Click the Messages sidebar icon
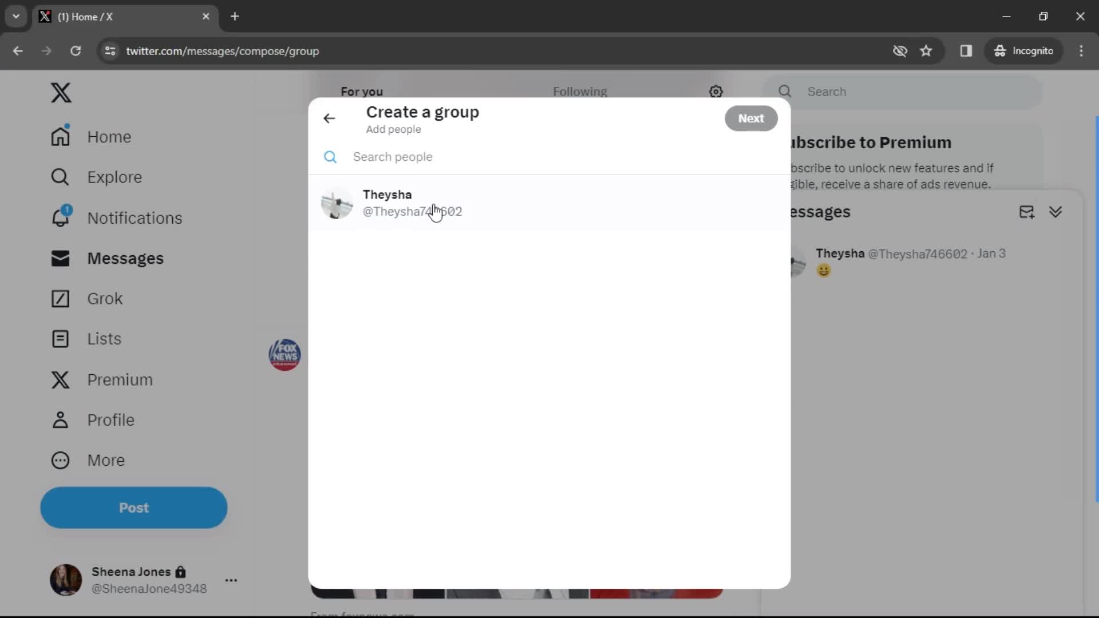Viewport: 1099px width, 618px height. click(60, 257)
